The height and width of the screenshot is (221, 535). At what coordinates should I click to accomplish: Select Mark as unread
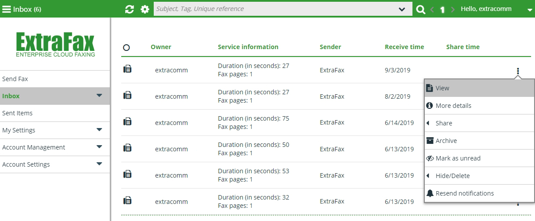(x=479, y=158)
